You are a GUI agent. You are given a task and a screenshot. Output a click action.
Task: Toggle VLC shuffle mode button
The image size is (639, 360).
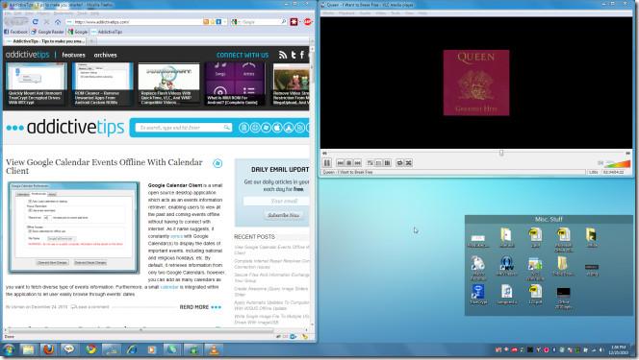coord(408,163)
